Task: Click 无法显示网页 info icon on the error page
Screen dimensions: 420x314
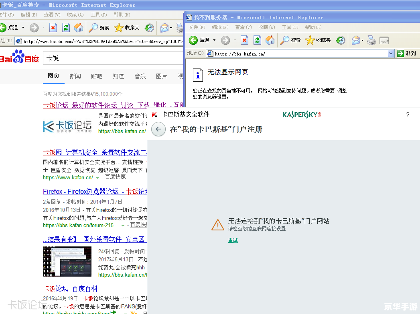Action: click(x=198, y=75)
